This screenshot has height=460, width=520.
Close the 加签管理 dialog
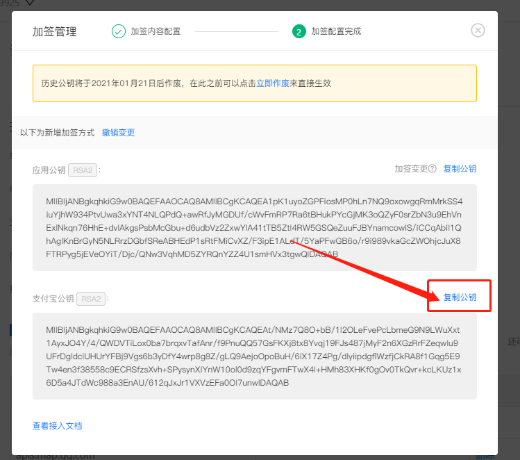pos(478,31)
